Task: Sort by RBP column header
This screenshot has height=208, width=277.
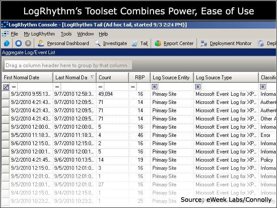Action: pyautogui.click(x=140, y=78)
